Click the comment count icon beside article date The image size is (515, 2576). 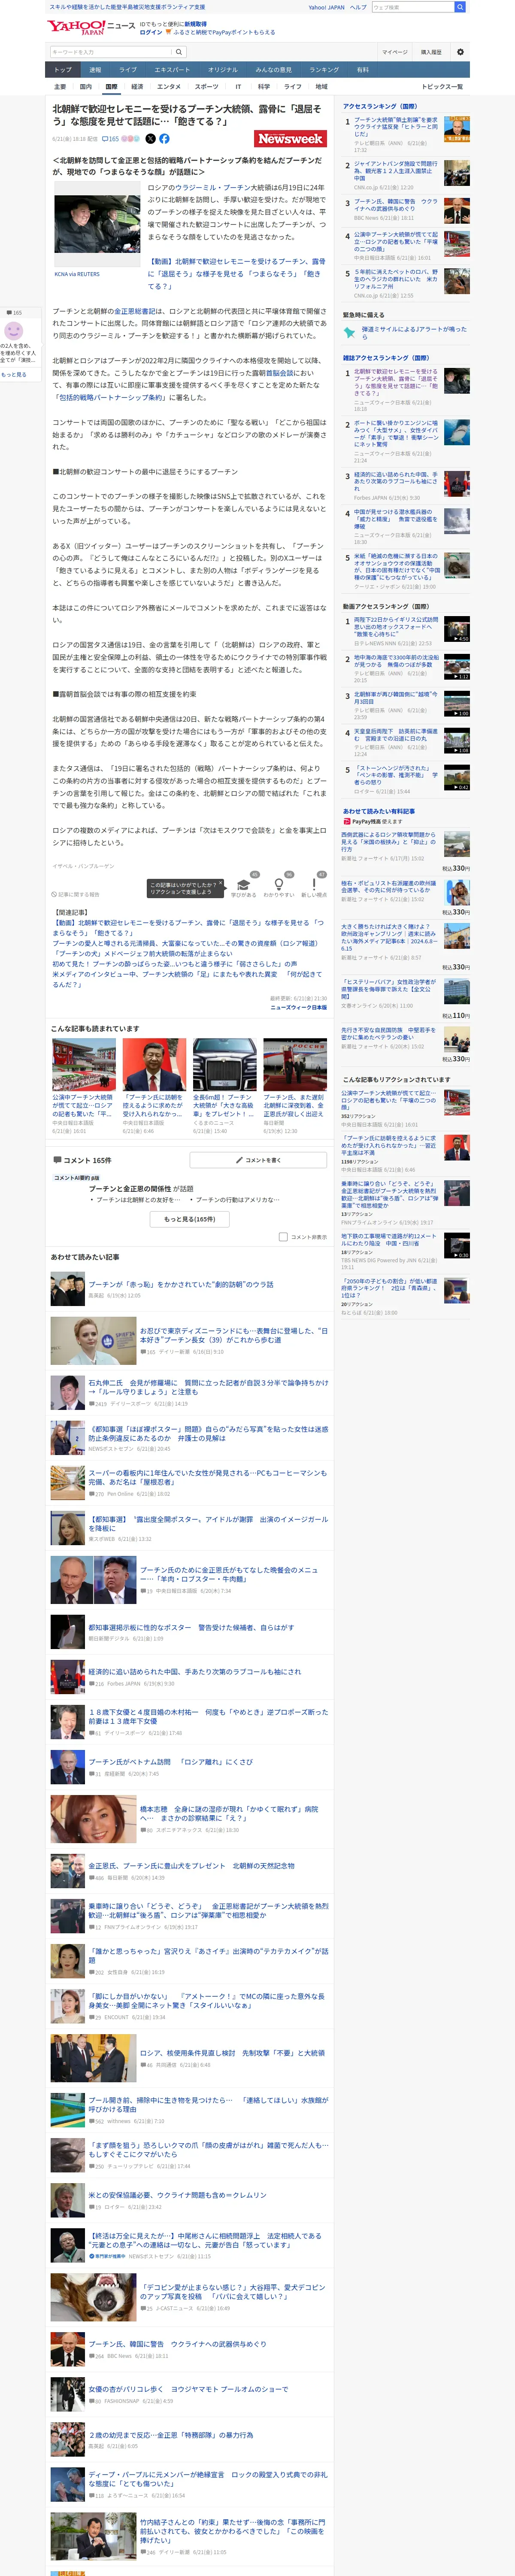click(x=110, y=139)
